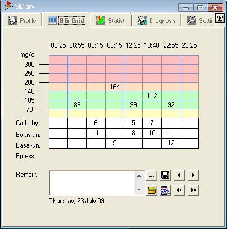The height and width of the screenshot is (229, 227).
Task: Open the hamburger food database icon
Action: 152,190
